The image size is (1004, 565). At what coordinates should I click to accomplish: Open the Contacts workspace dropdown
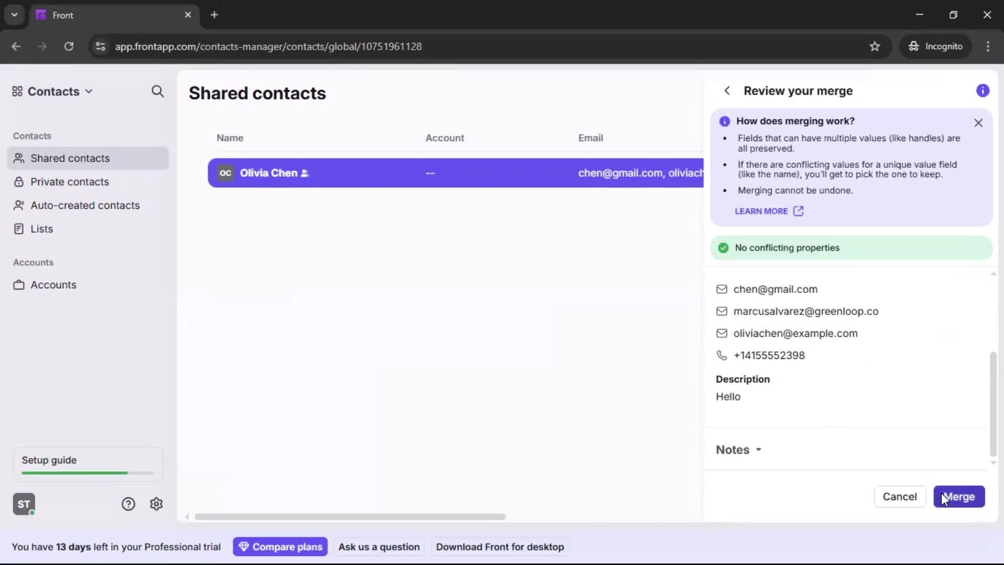[x=89, y=92]
